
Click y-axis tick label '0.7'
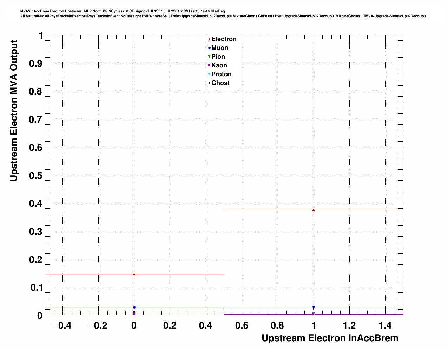click(36, 119)
